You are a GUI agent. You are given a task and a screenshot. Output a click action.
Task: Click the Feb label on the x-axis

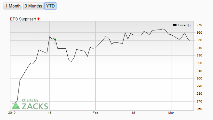pos(95,113)
